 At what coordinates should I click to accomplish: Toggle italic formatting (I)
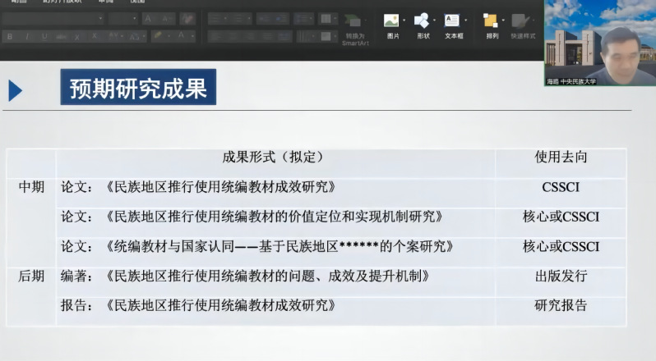pos(26,36)
